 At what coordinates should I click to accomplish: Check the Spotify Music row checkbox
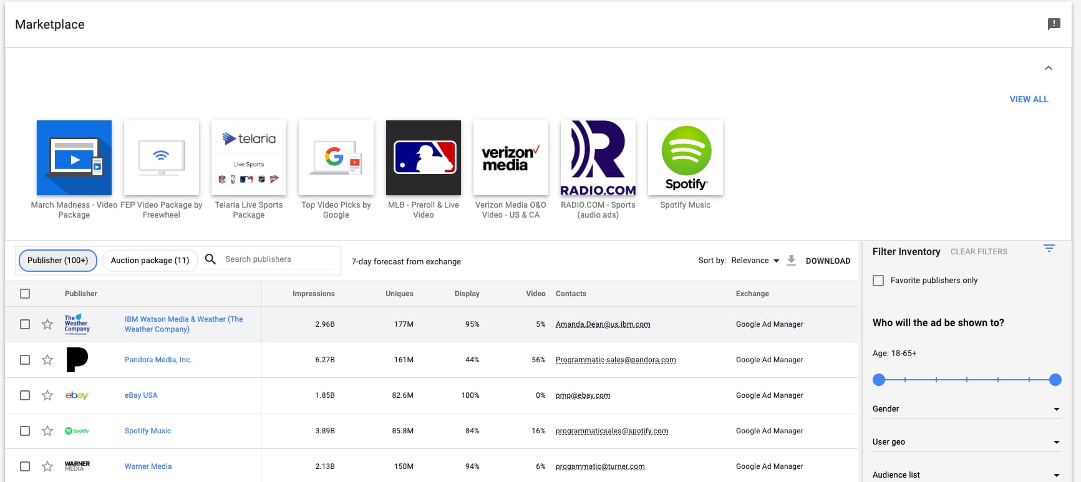coord(25,431)
